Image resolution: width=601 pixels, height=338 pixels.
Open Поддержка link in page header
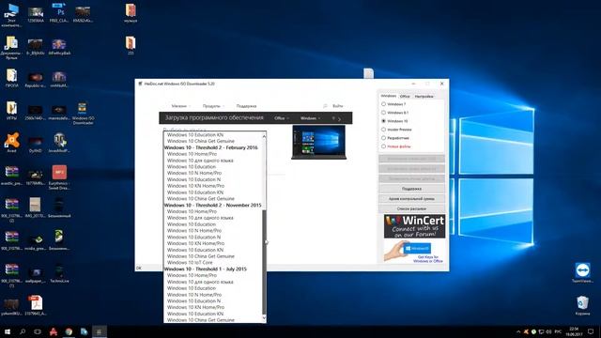pyautogui.click(x=246, y=106)
